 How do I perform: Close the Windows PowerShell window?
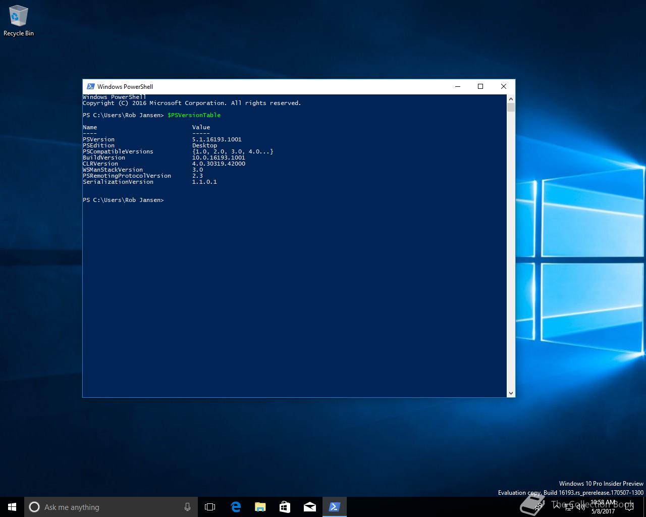coord(503,86)
